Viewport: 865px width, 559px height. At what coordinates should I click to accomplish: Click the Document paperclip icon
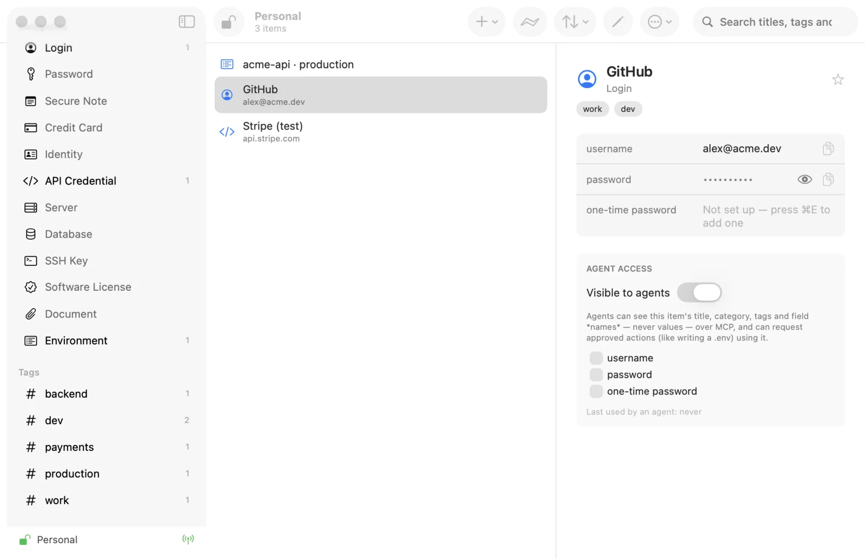click(31, 314)
